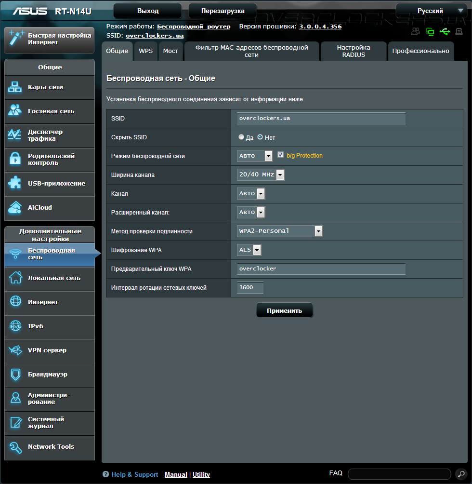Click the LAN house icon
The height and width of the screenshot is (484, 472).
[15, 278]
